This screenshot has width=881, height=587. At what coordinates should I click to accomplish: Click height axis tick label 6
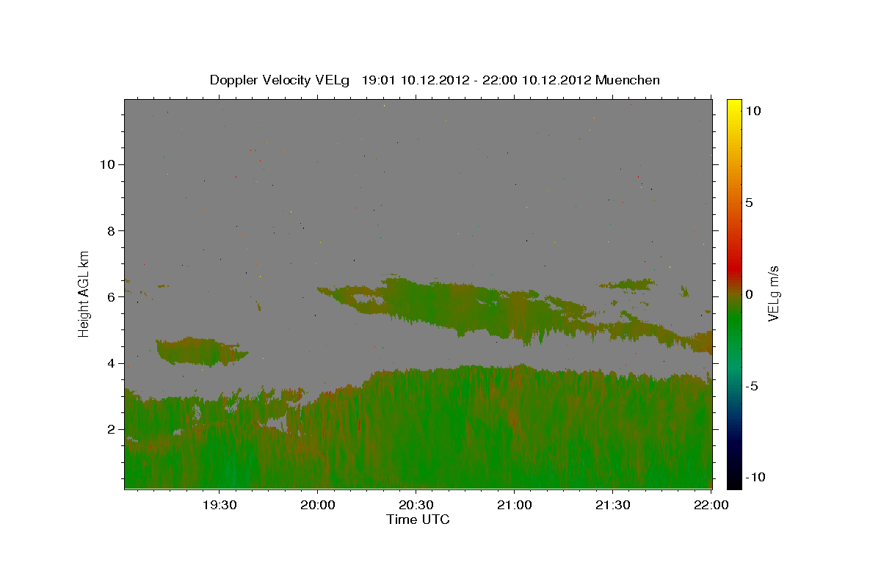[112, 297]
